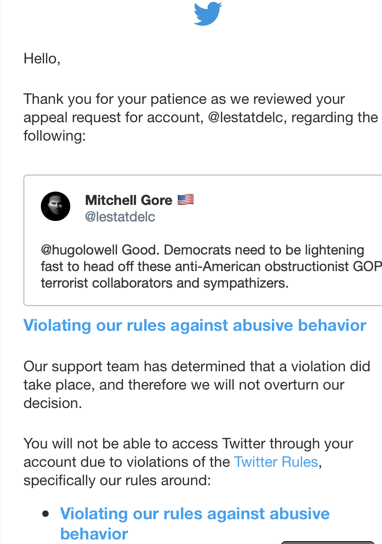Screen dimensions: 382x544
Task: Select the 'Our support team has determined' paragraph
Action: coord(197,385)
